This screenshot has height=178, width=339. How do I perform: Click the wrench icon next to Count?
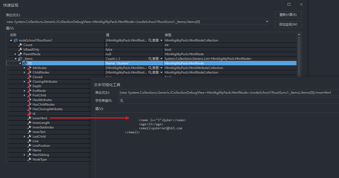(x=20, y=45)
